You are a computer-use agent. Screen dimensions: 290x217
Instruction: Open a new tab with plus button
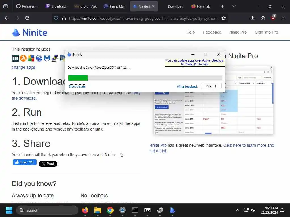[223, 6]
